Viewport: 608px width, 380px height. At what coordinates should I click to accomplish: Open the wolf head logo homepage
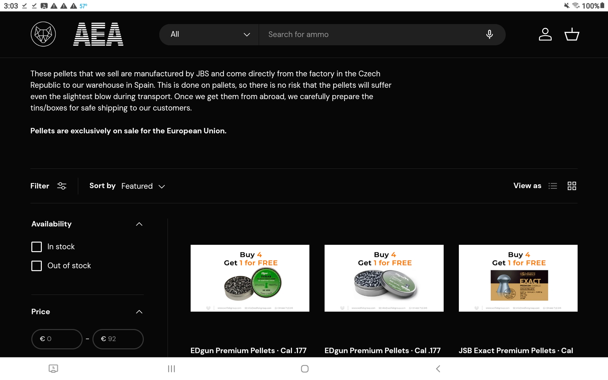pos(43,34)
